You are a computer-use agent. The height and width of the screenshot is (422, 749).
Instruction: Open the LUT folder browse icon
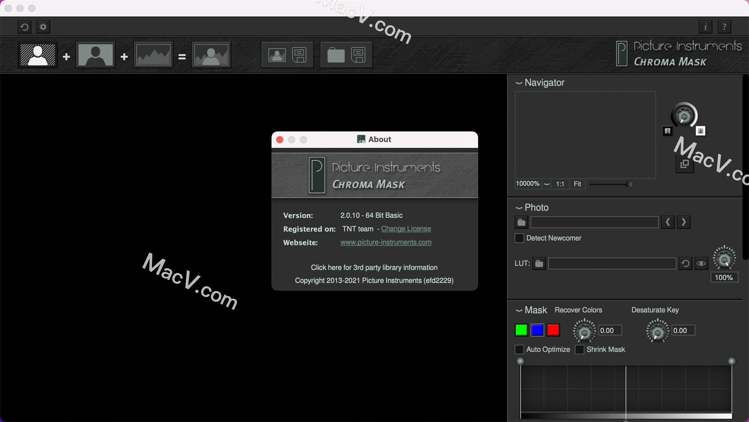539,264
